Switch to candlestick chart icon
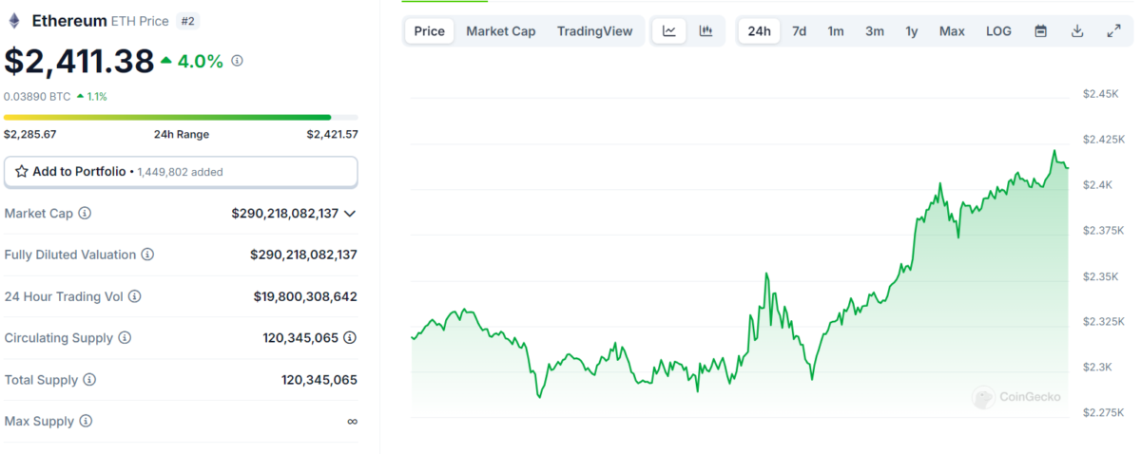 [x=706, y=31]
